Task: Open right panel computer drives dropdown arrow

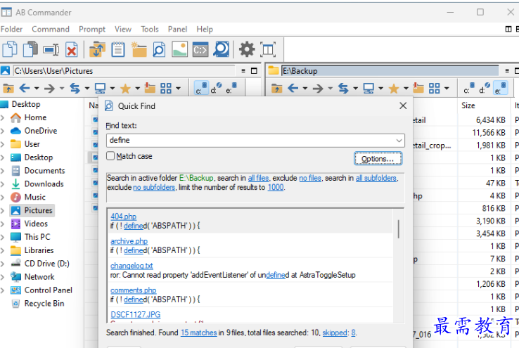Action: click(380, 89)
